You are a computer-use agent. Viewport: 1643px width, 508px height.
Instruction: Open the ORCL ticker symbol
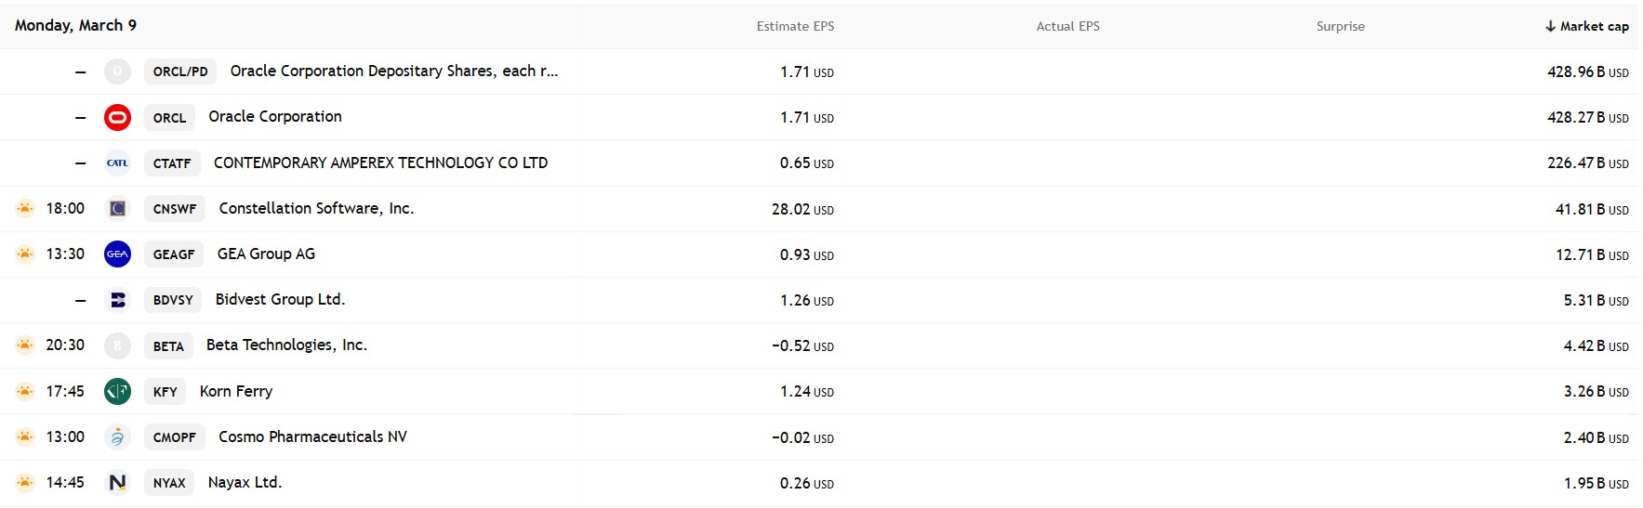pos(169,118)
